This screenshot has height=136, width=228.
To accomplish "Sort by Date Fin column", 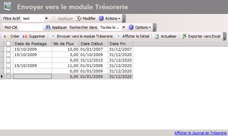I will [x=120, y=44].
